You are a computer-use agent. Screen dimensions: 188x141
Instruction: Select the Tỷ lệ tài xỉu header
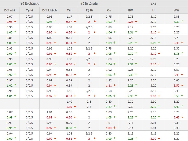(x=89, y=3)
